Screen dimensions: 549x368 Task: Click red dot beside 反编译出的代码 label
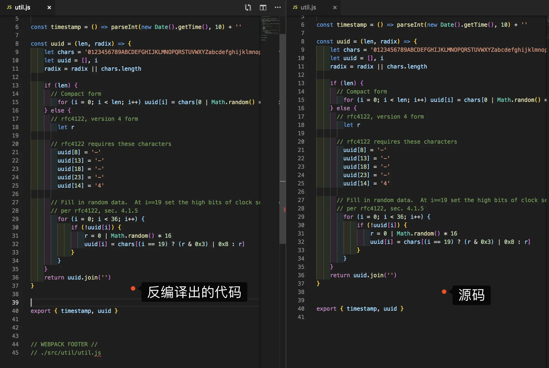point(133,288)
